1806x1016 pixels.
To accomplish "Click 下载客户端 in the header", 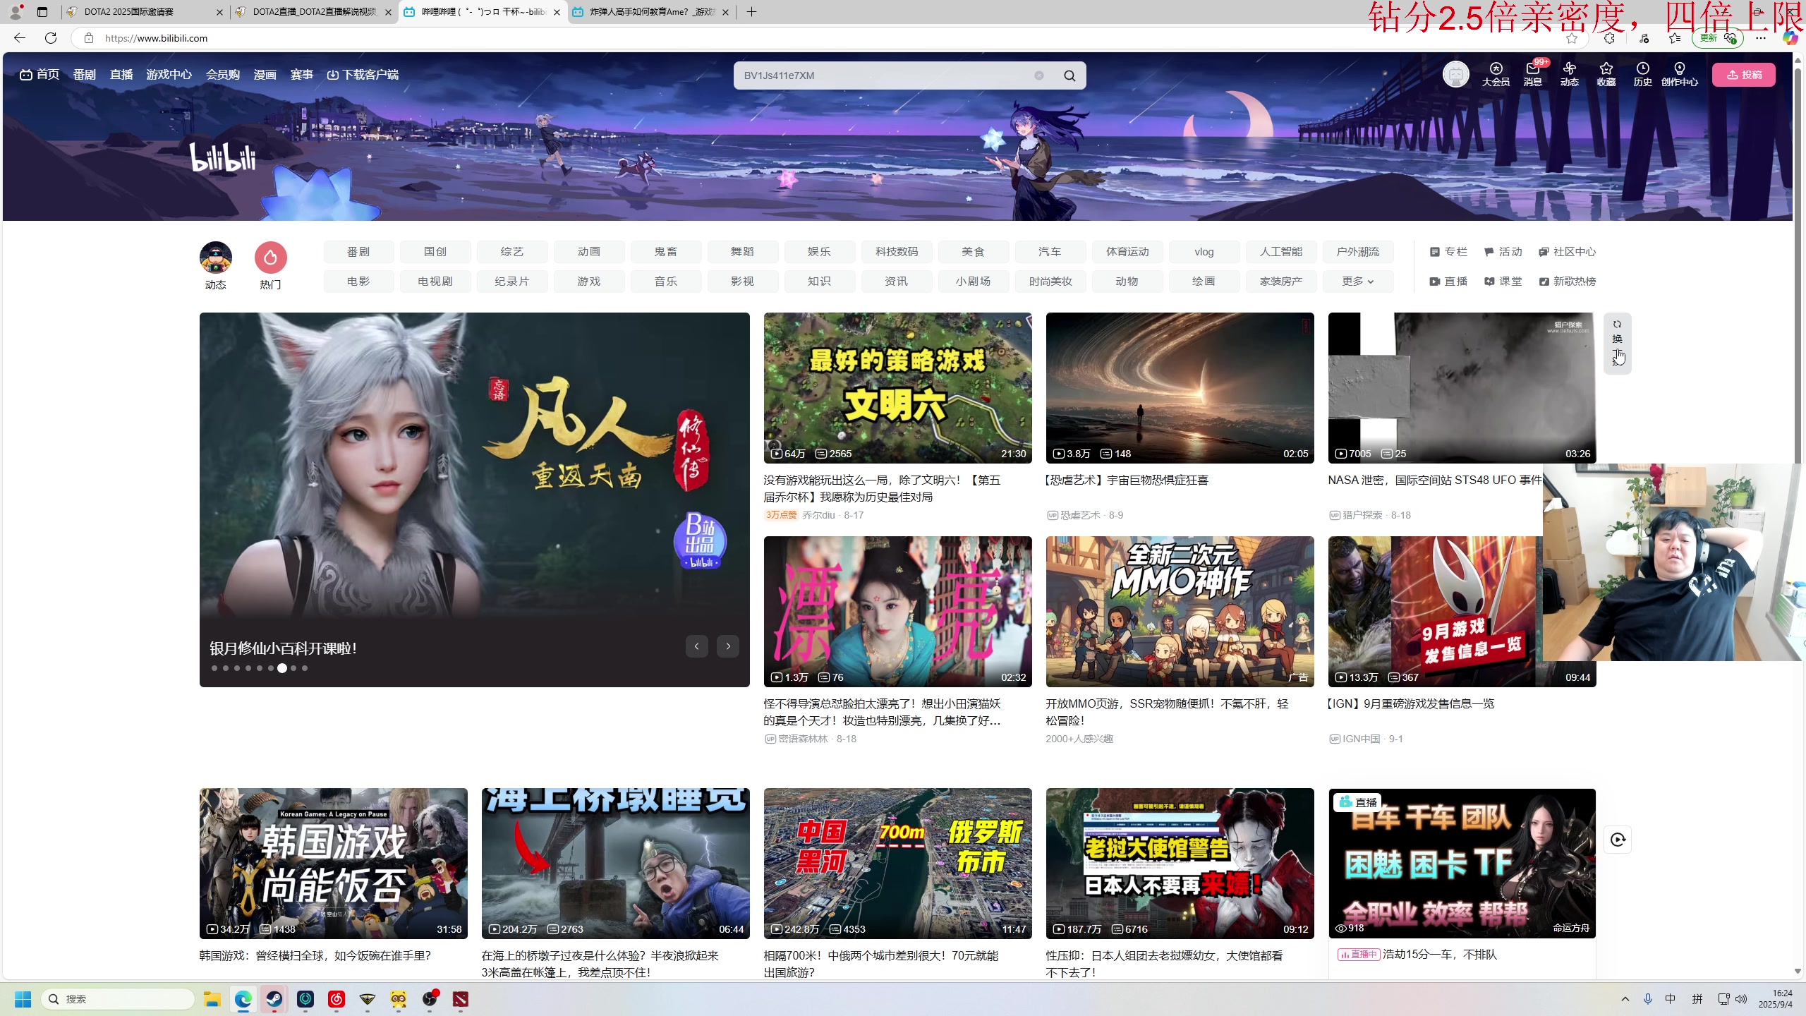I will pos(363,75).
